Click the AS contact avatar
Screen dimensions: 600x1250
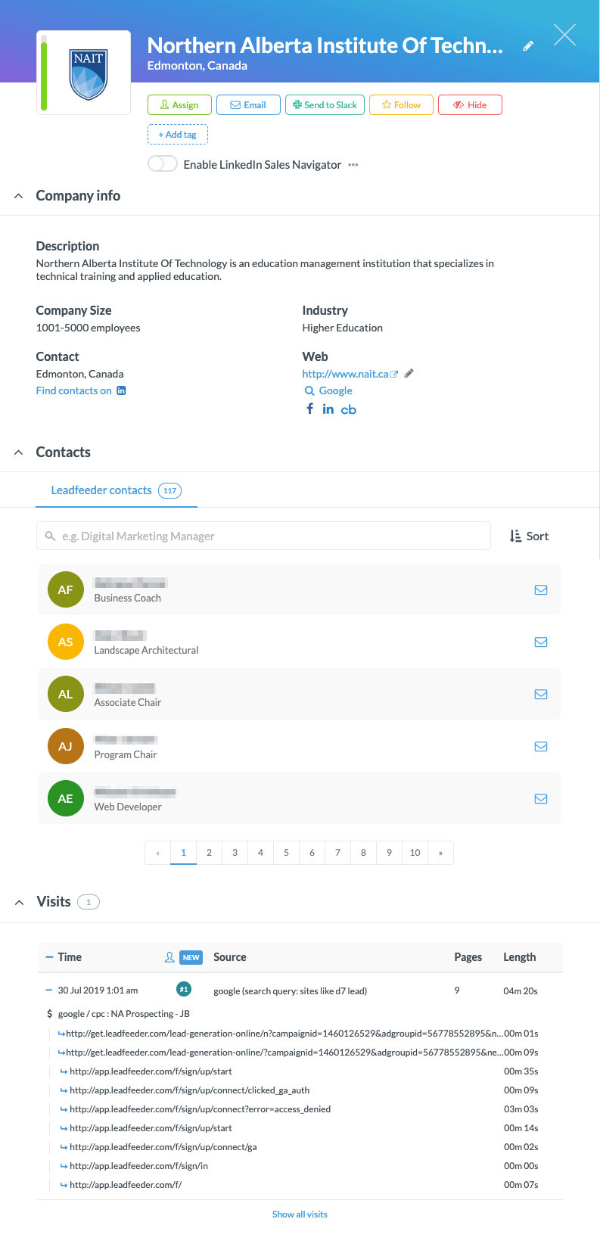click(66, 642)
